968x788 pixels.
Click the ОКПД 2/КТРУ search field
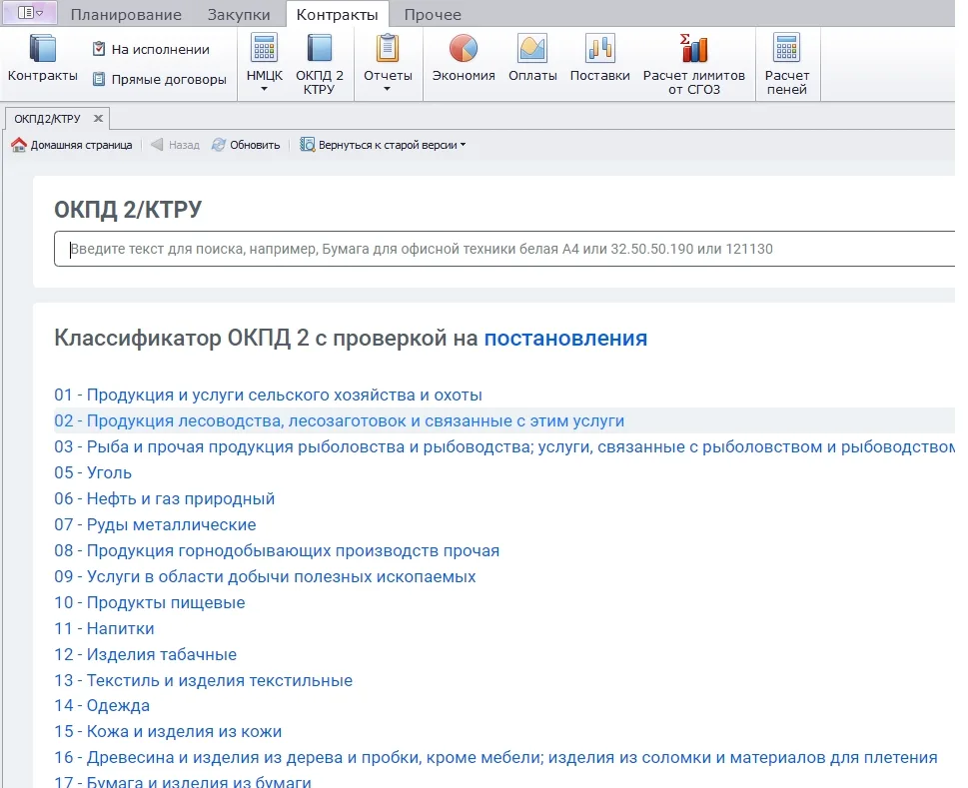[x=504, y=249]
